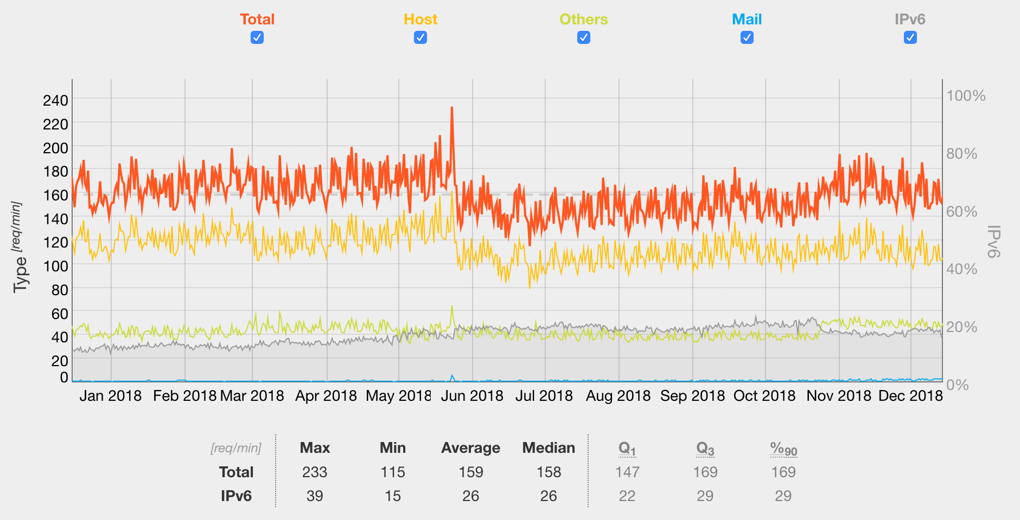1020x520 pixels.
Task: Click Total Q1 value 147
Action: [627, 472]
